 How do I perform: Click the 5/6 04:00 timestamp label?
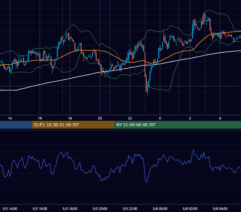[220, 208]
